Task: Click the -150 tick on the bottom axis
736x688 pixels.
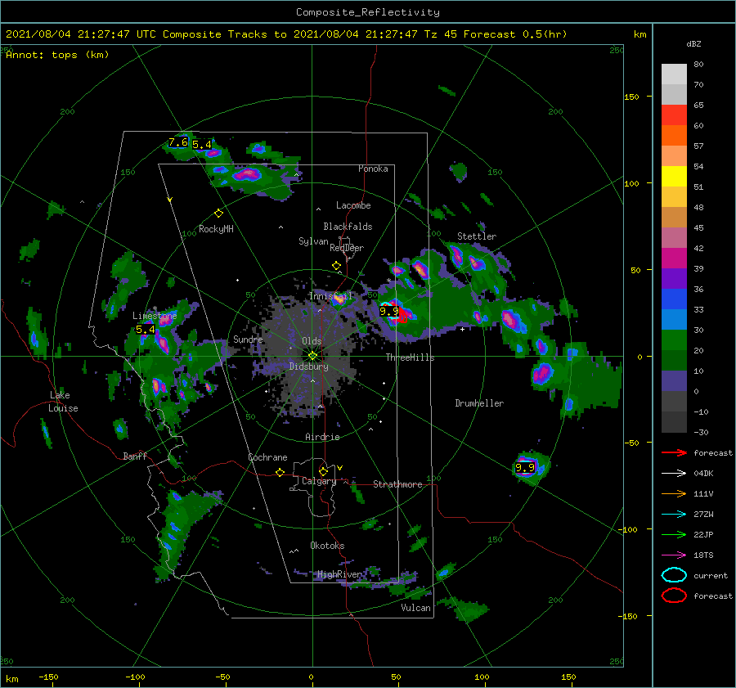Action: (x=48, y=677)
